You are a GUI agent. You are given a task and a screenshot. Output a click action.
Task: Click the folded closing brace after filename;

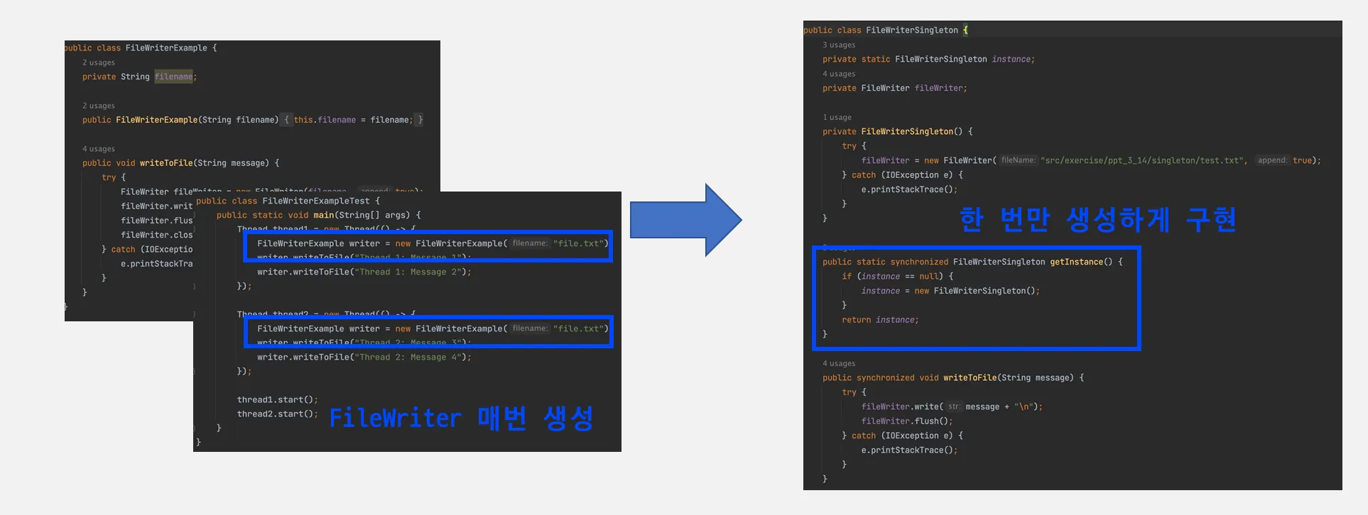pos(420,120)
